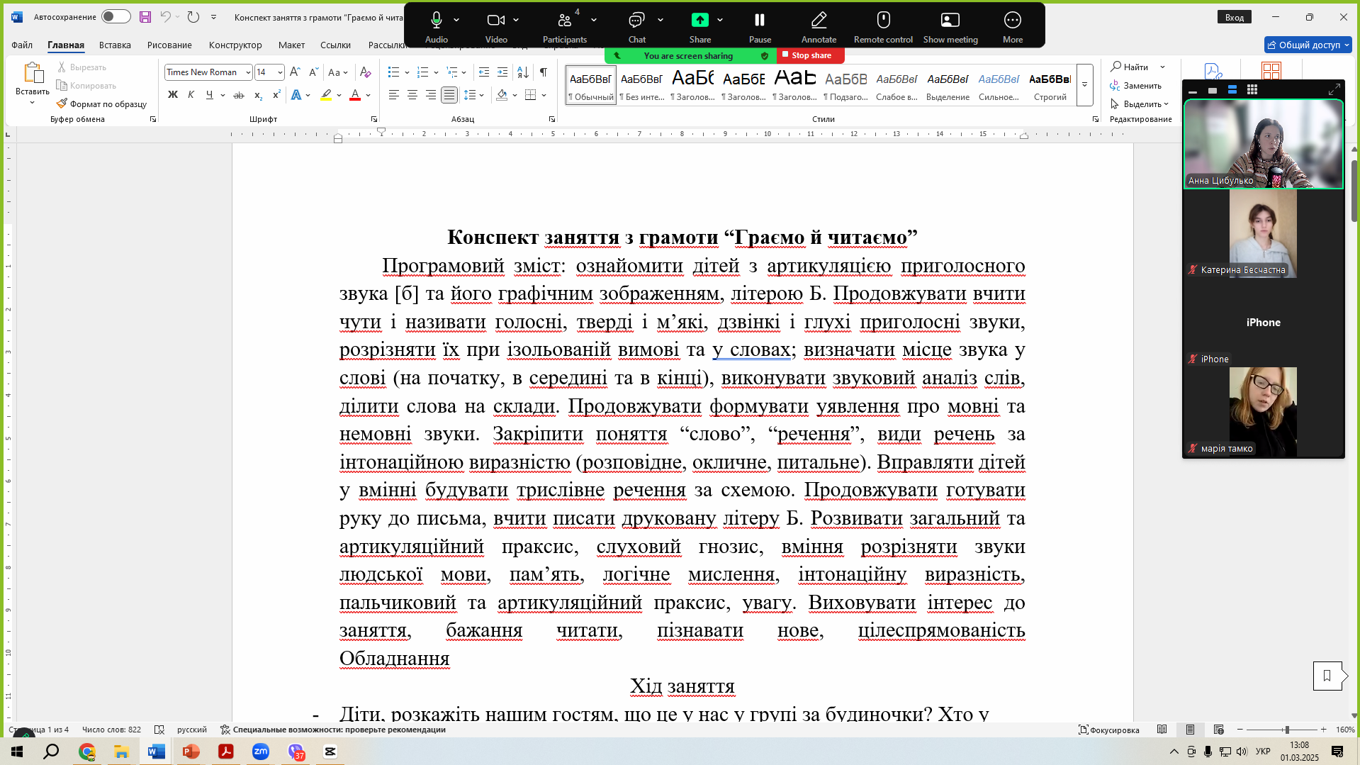Mute Zoom Audio microphone

click(437, 26)
